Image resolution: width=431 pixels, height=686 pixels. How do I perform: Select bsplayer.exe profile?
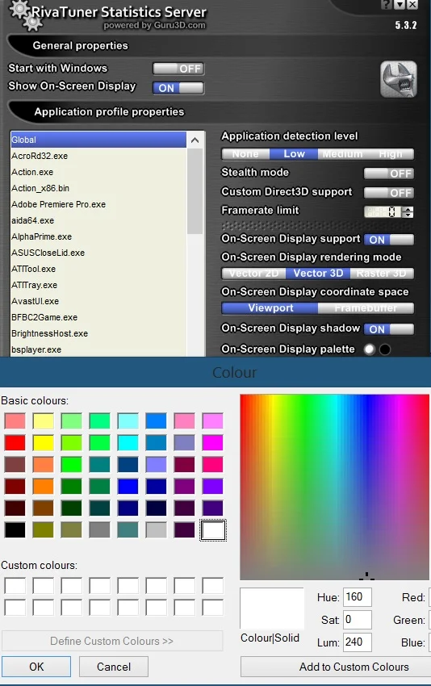[98, 349]
